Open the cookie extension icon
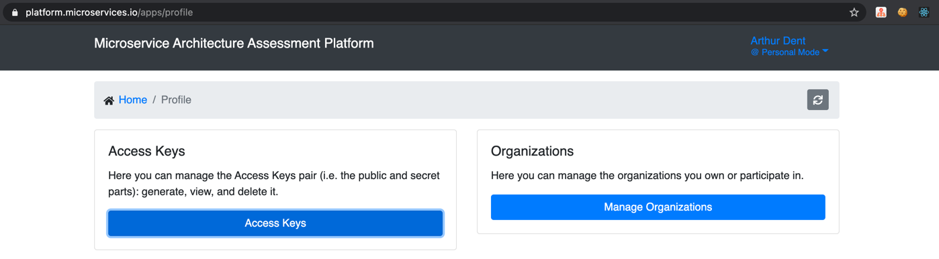The width and height of the screenshot is (939, 259). [x=903, y=12]
